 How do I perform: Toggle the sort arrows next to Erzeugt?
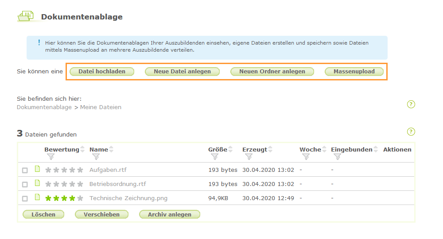click(x=270, y=149)
